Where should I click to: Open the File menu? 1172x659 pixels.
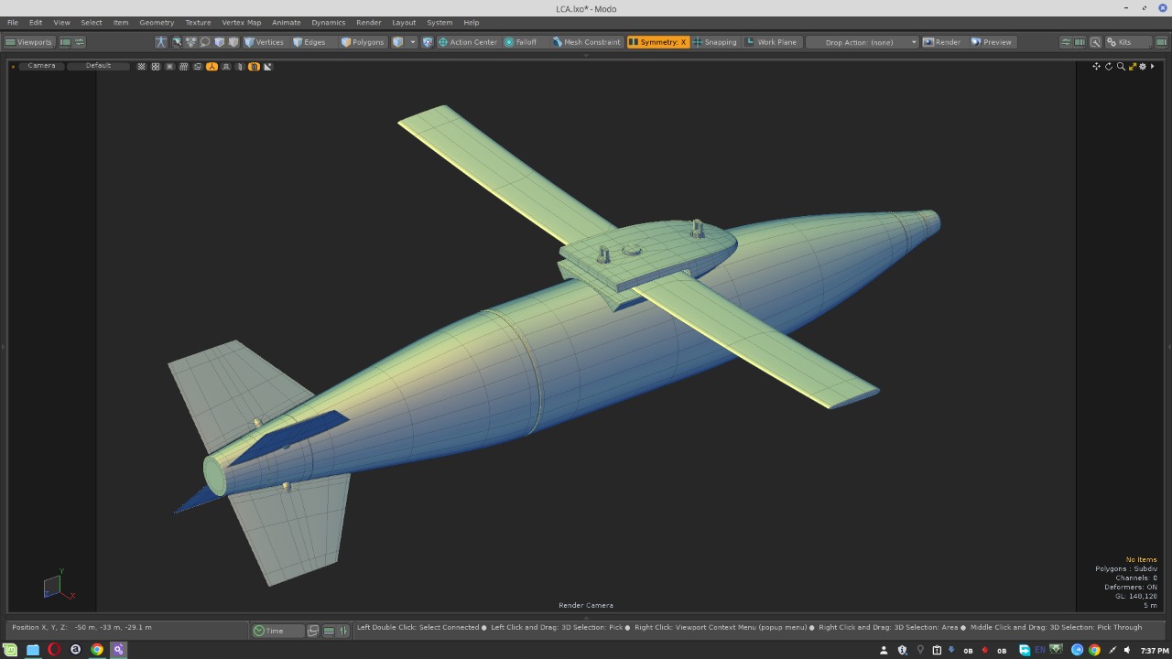pyautogui.click(x=13, y=22)
